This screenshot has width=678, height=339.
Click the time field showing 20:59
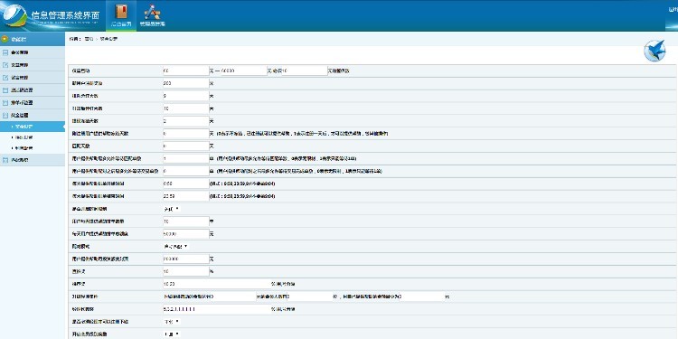186,196
